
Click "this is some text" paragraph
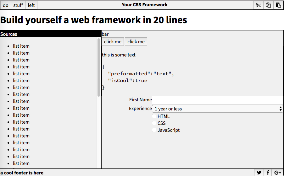pyautogui.click(x=119, y=55)
